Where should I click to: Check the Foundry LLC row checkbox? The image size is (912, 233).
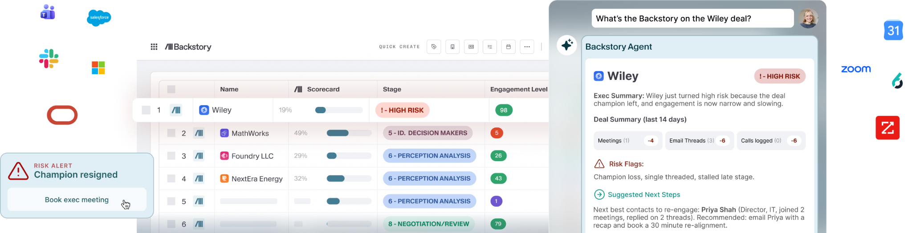171,155
